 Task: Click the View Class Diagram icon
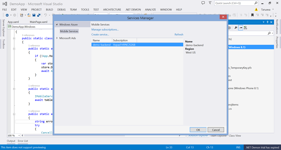245,28
